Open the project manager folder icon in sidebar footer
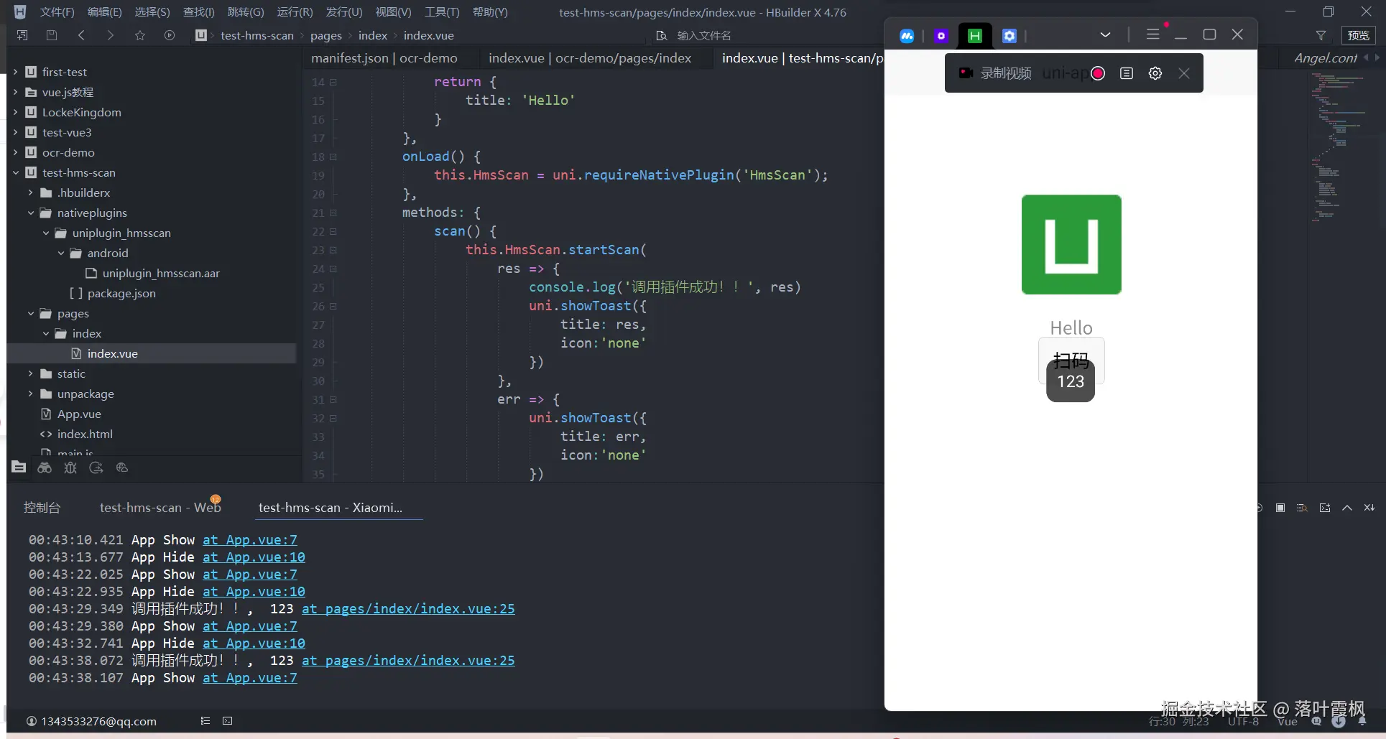 tap(19, 468)
